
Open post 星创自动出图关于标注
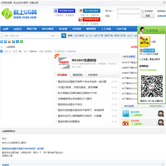pyautogui.click(x=70, y=104)
